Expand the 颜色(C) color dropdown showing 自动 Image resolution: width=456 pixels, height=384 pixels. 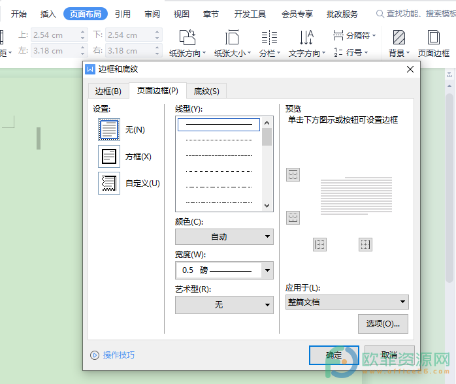tap(224, 236)
